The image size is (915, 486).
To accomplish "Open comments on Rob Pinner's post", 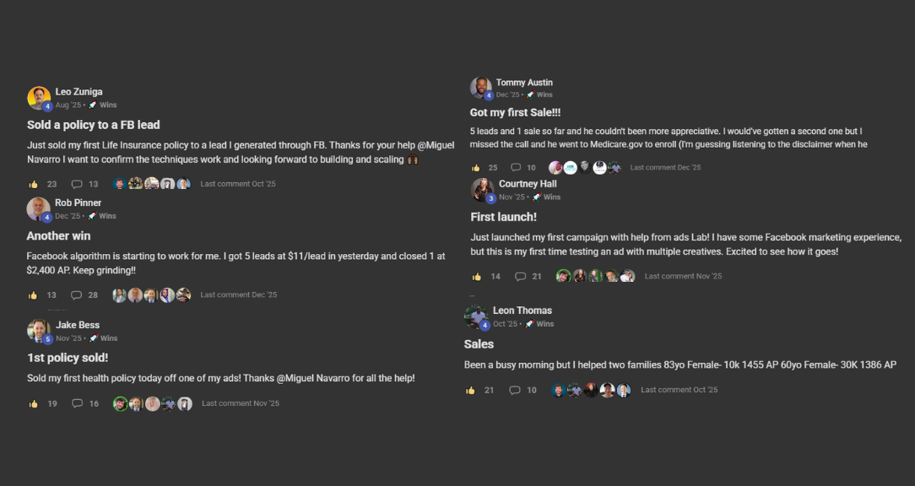I will [77, 295].
